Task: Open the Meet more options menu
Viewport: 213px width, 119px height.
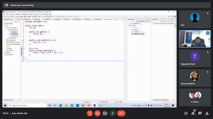Action: [112, 113]
